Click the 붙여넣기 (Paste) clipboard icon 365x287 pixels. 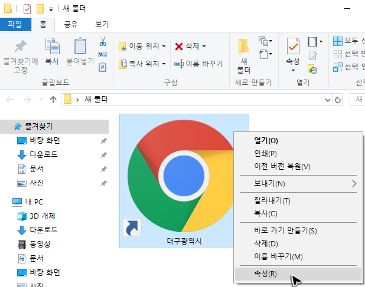80,46
